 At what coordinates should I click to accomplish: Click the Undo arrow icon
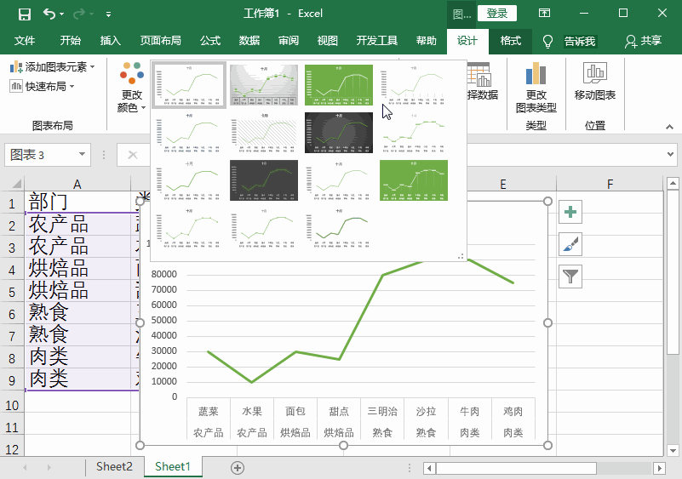click(x=49, y=14)
